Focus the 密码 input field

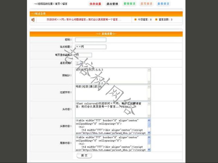coord(91,40)
